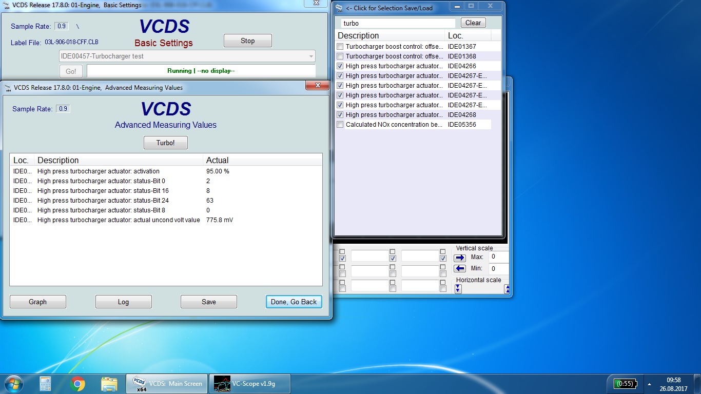
Task: Uncheck High press turbocharger actuator IDE04268
Action: 340,115
